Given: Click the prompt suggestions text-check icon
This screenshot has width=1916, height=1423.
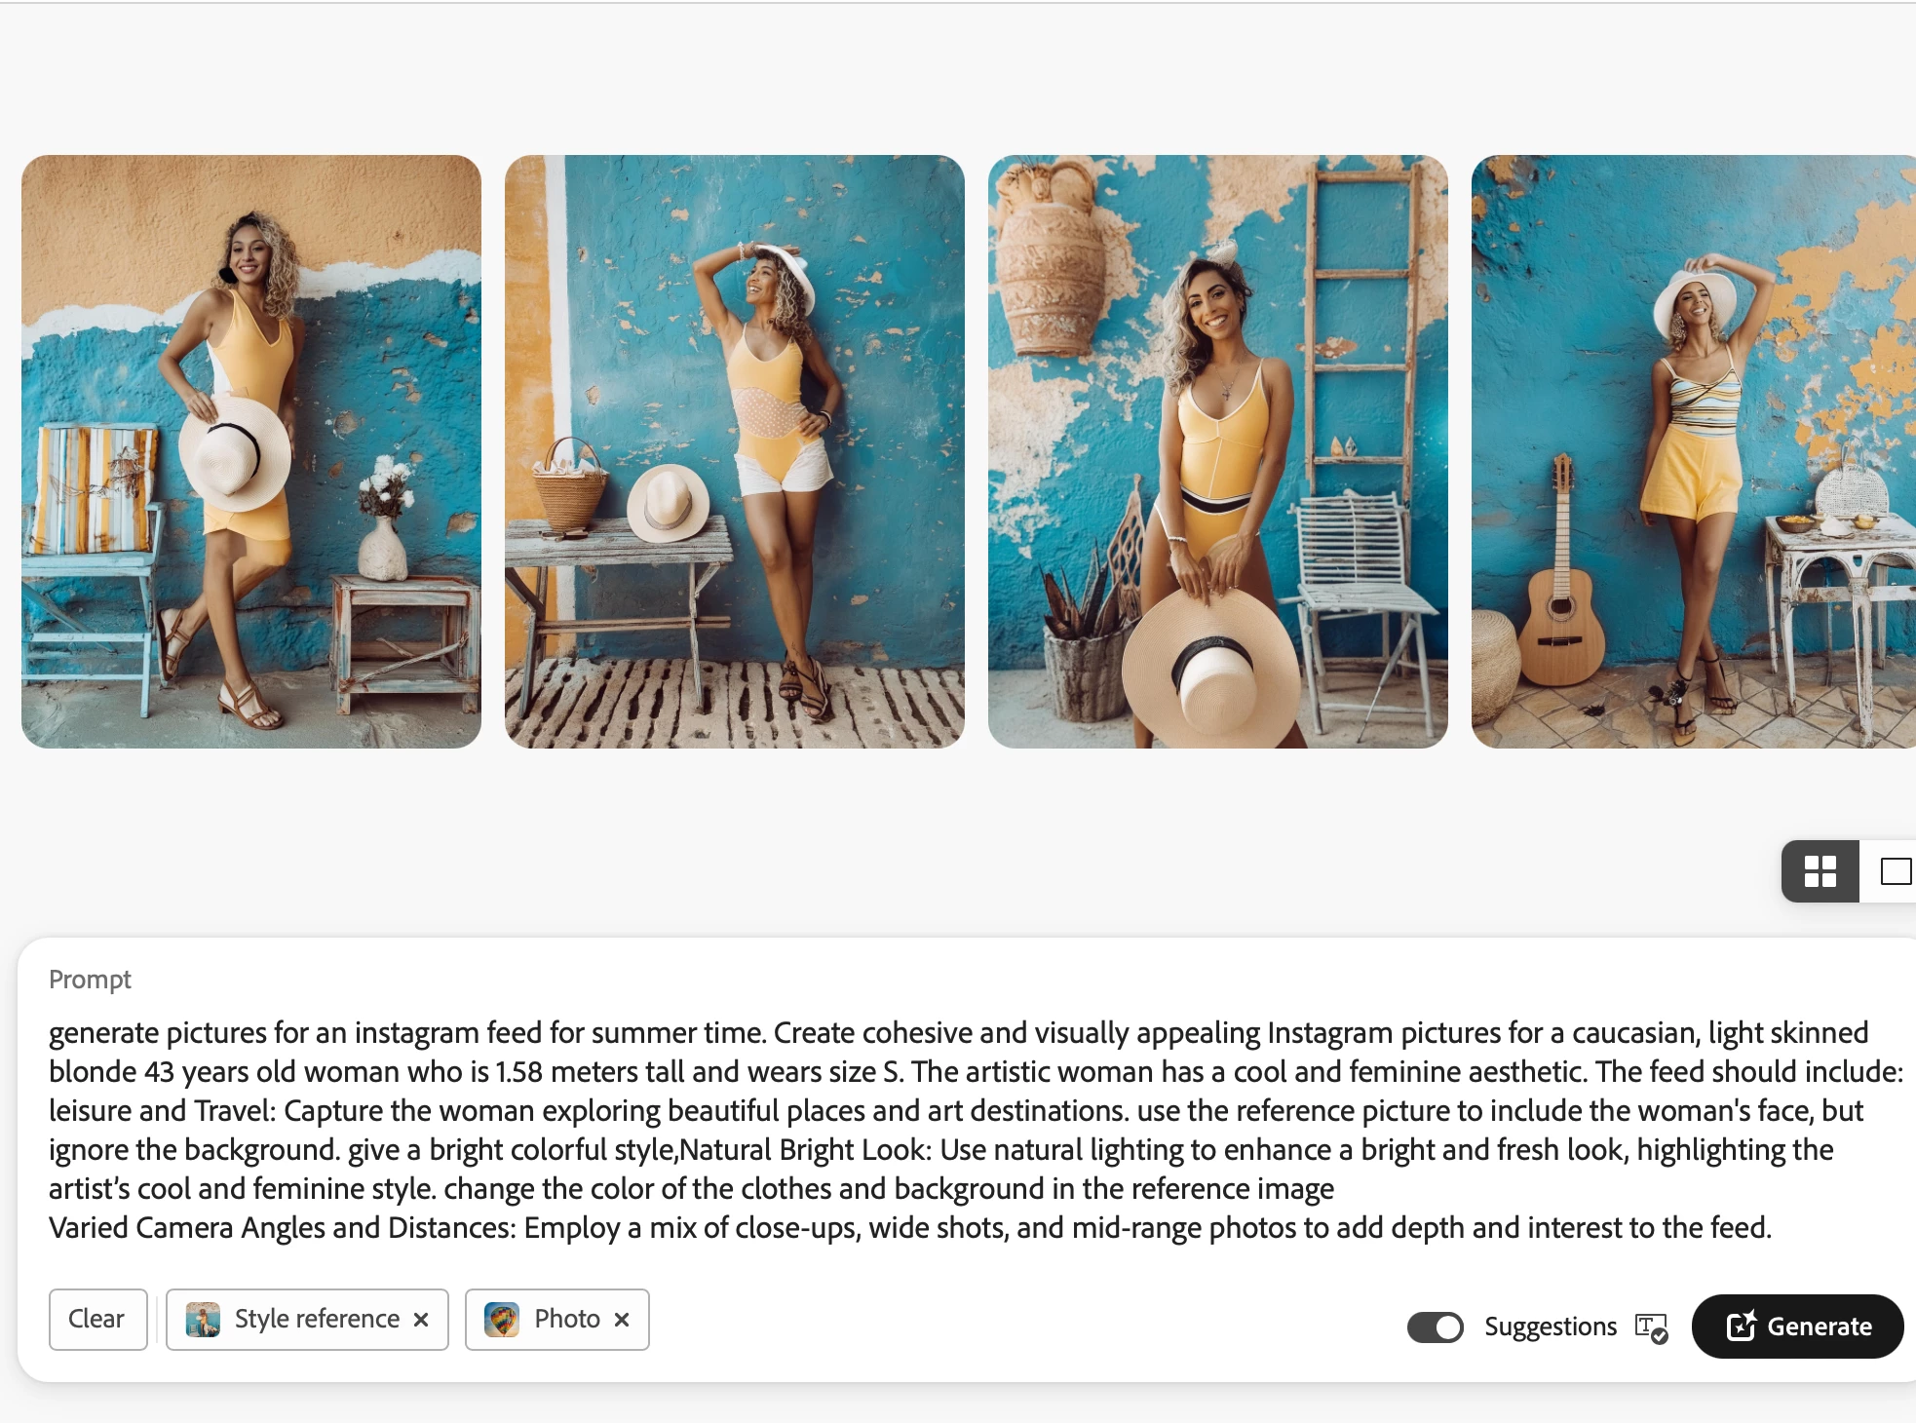Looking at the screenshot, I should click(1652, 1327).
